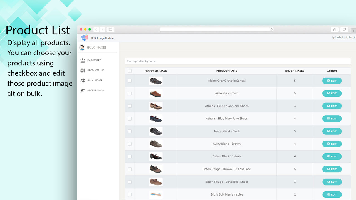Select the Athens - Blue Mary Jane Shoes checkbox

(130, 119)
